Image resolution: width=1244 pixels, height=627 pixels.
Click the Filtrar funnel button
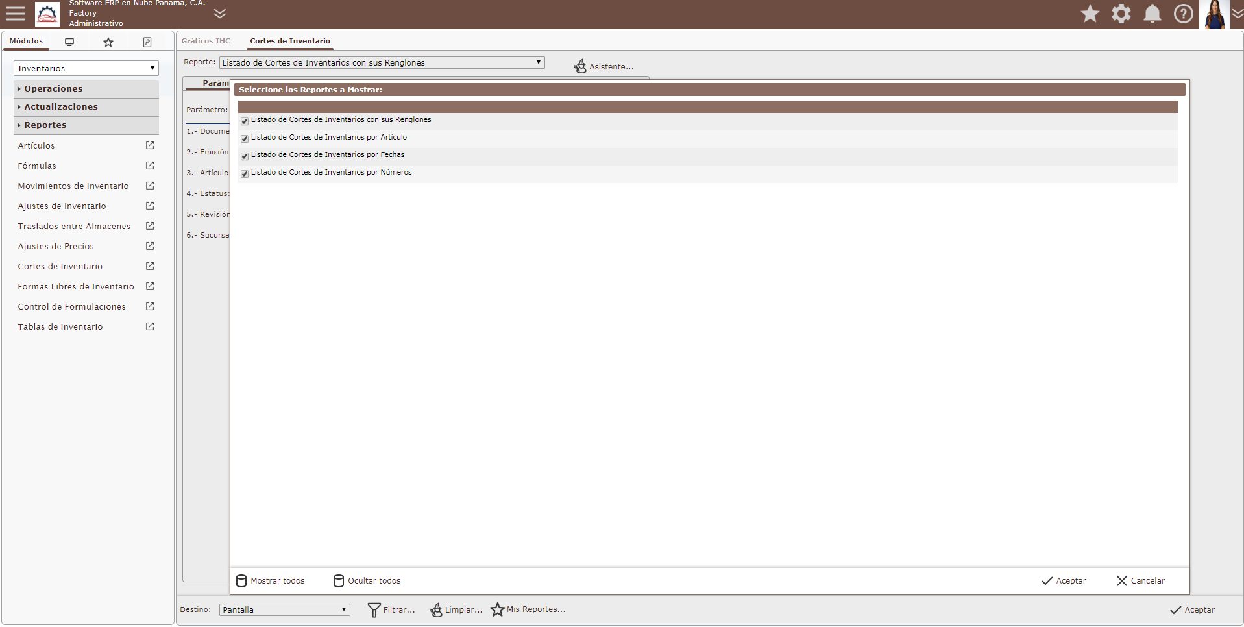click(391, 610)
